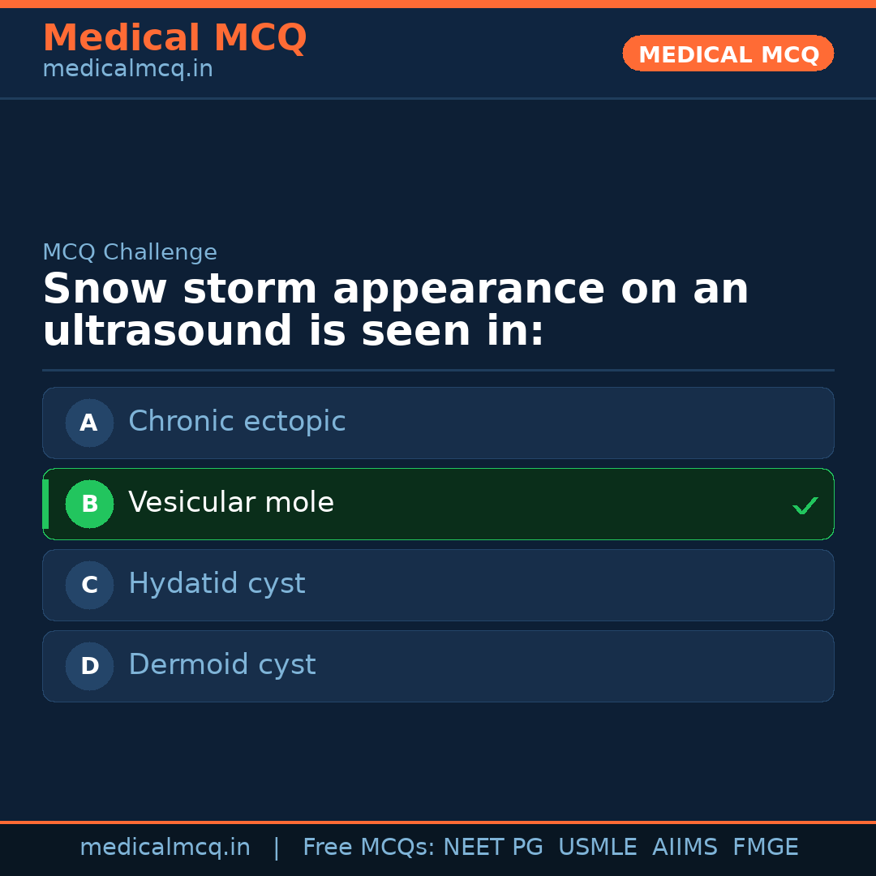The height and width of the screenshot is (876, 876).
Task: Click the green checkmark on Vesicular mole
Action: coord(805,505)
